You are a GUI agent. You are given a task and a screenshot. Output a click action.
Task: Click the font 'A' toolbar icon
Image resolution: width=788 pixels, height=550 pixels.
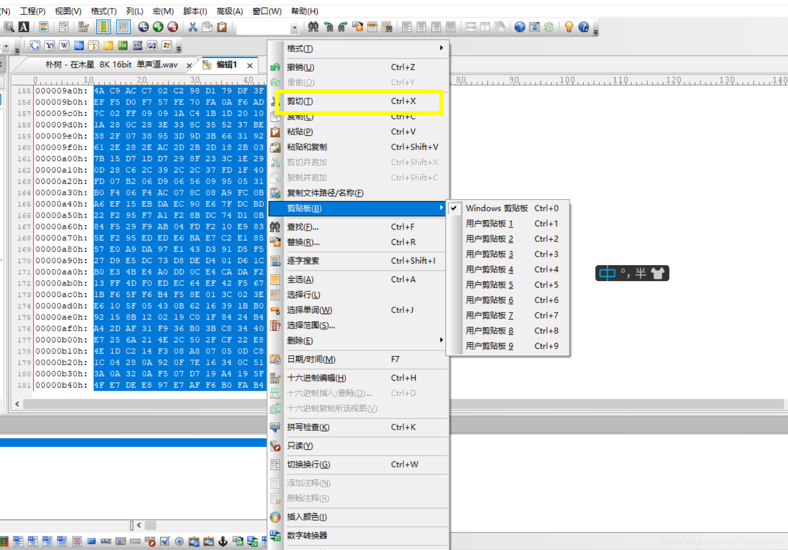tap(24, 27)
